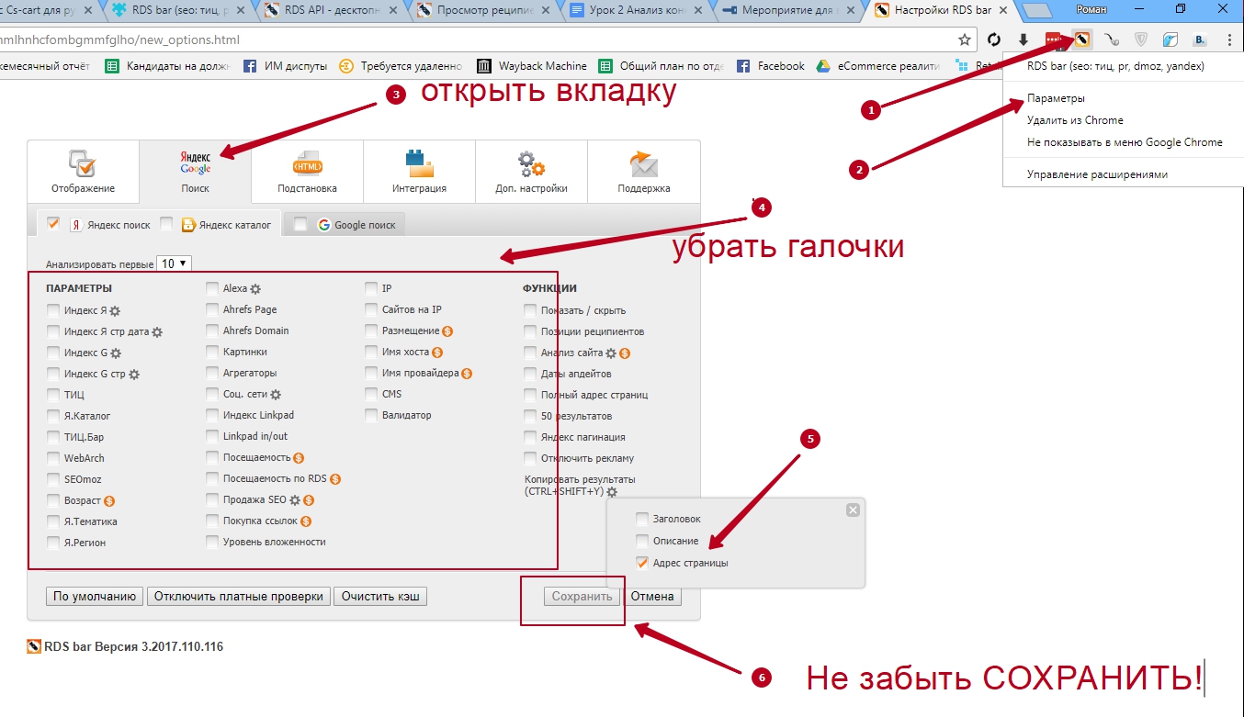Click gear icon next to Alexa
This screenshot has width=1244, height=717.
point(255,289)
